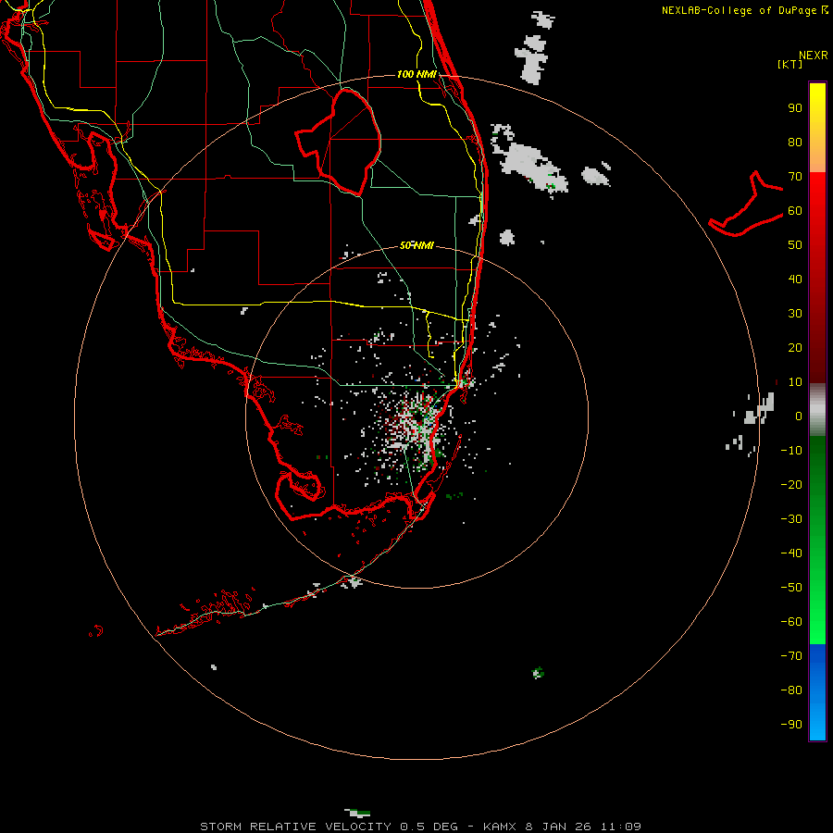Click the 30 value on the velocity scale
Screen dimensions: 833x833
pos(795,314)
